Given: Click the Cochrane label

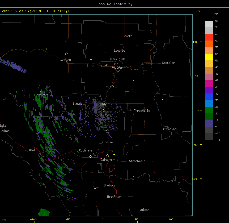Looking at the screenshot, I should tap(86, 150).
